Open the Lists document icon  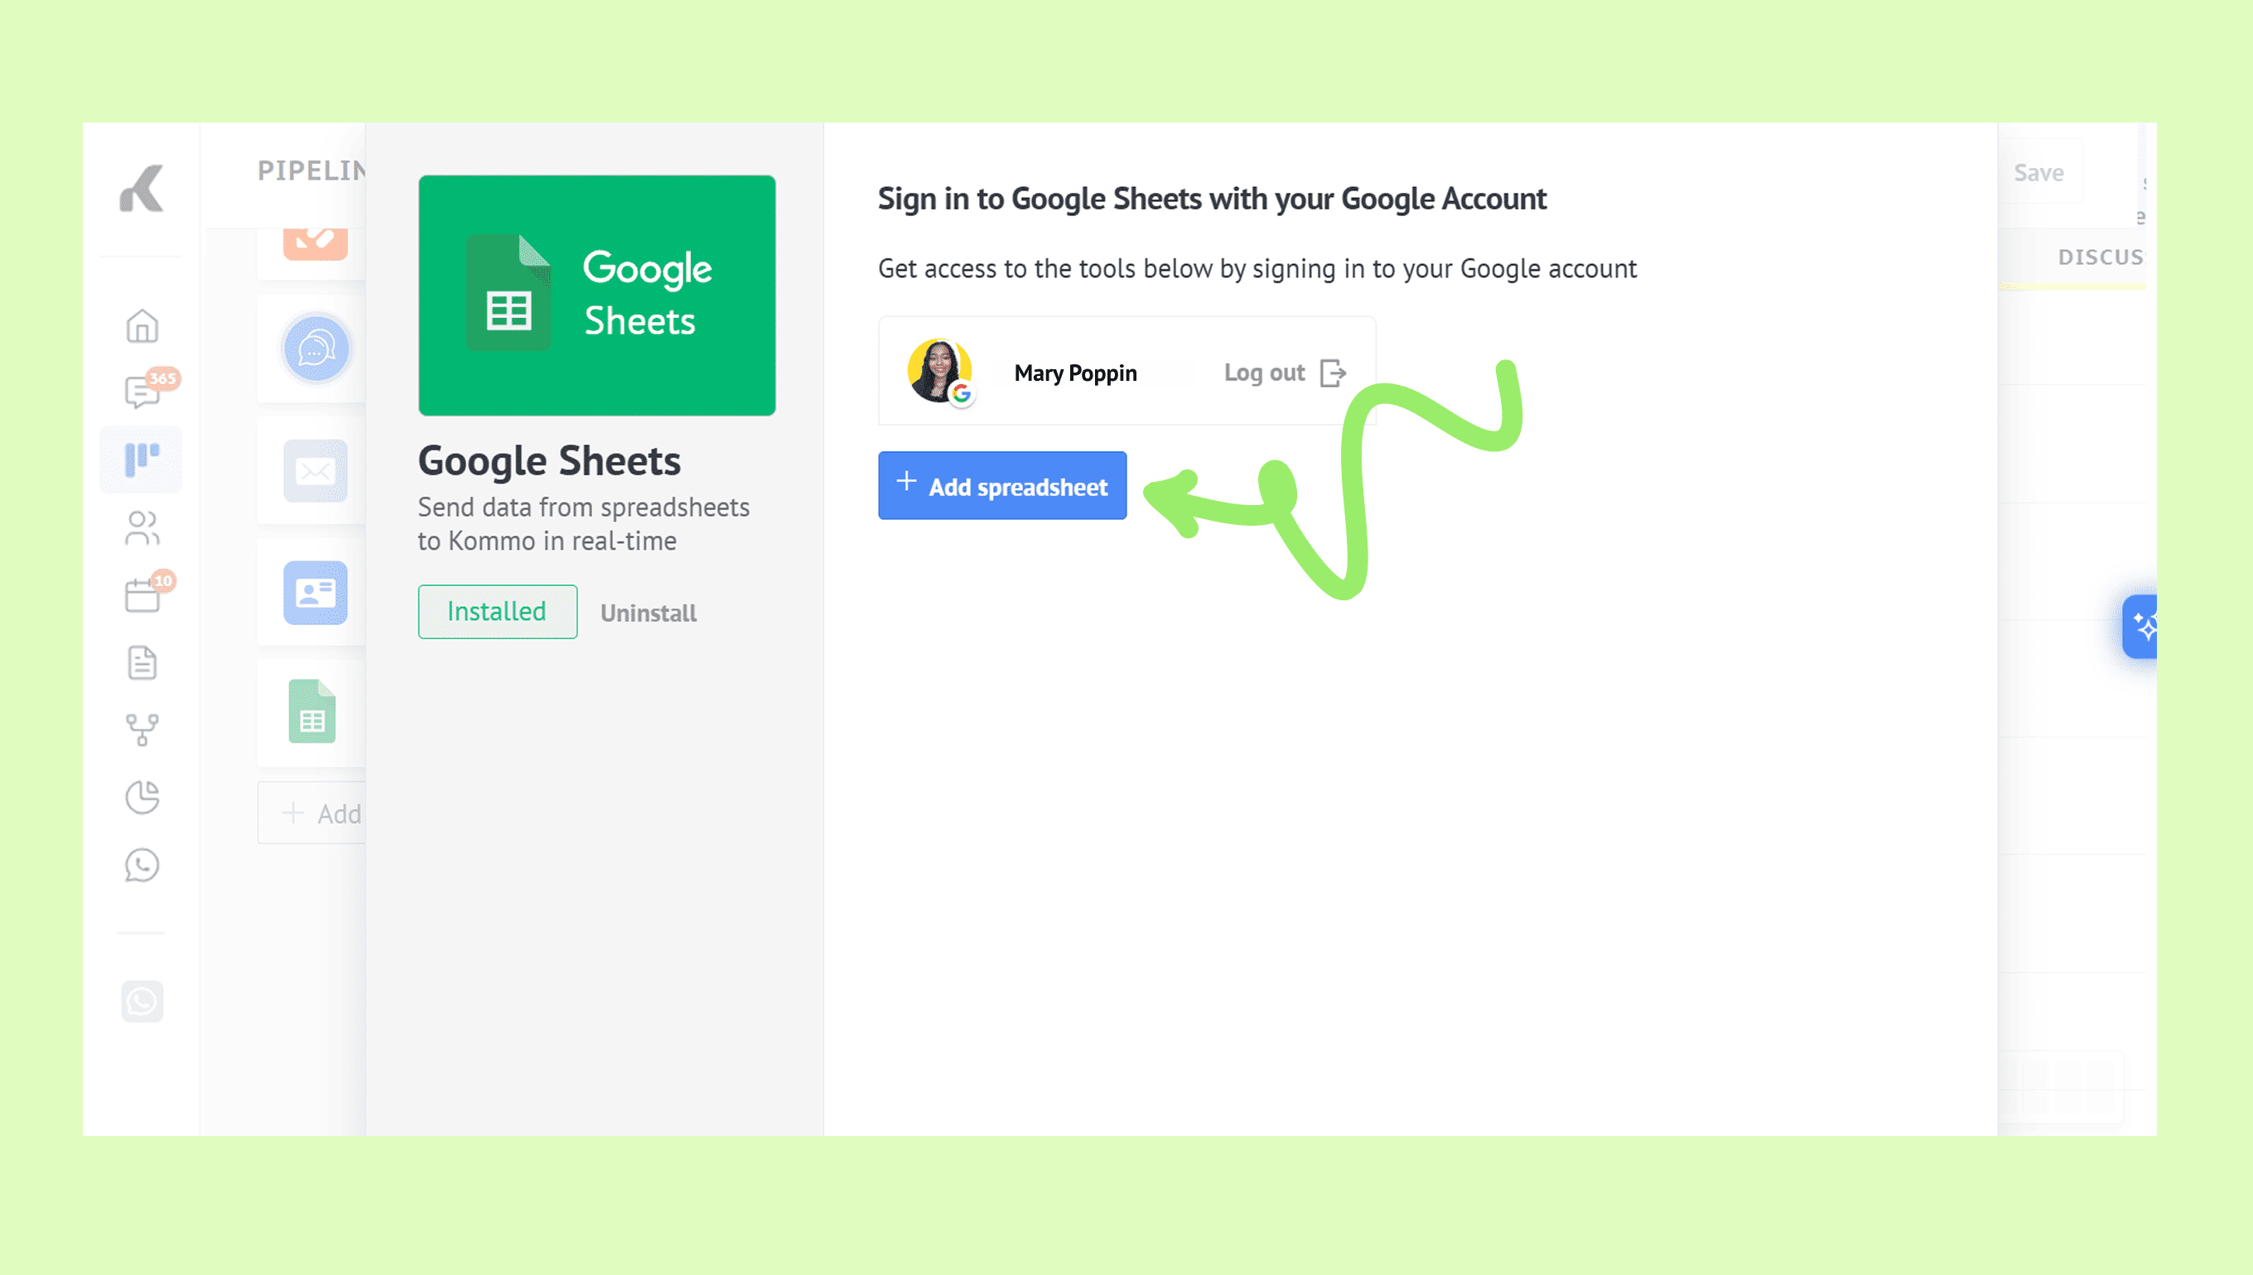click(142, 663)
